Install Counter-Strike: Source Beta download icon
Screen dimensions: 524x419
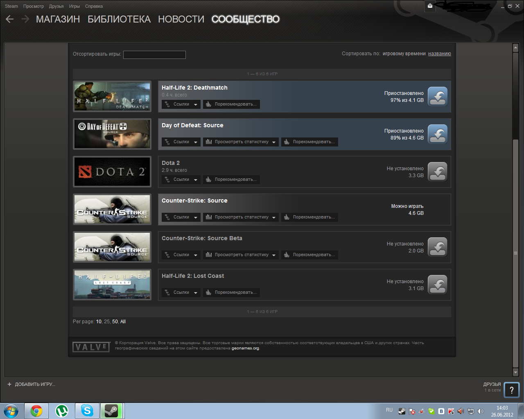click(438, 247)
